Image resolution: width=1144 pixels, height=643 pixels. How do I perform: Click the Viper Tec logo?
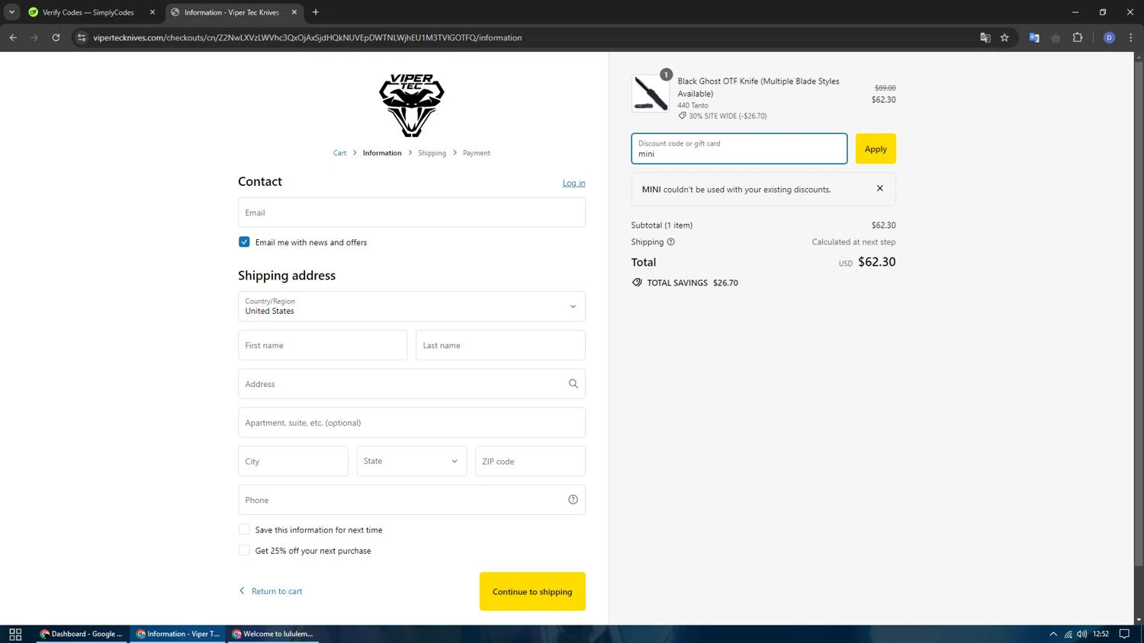point(412,105)
